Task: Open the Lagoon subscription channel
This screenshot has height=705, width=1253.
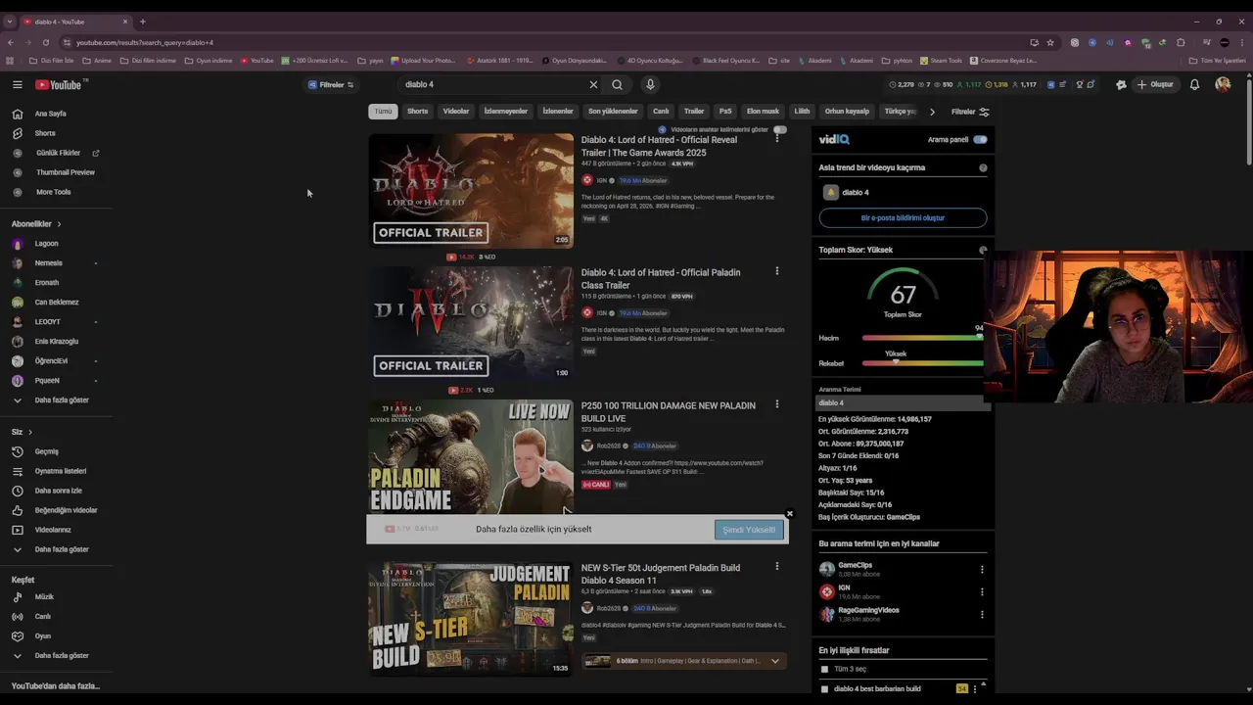Action: (46, 244)
